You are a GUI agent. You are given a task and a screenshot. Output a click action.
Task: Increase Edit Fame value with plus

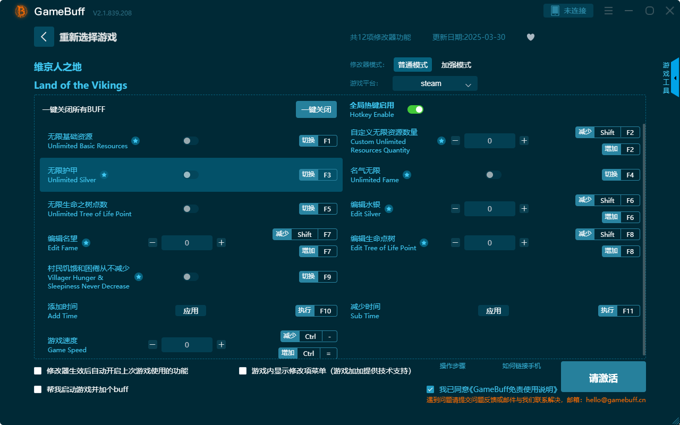[221, 243]
